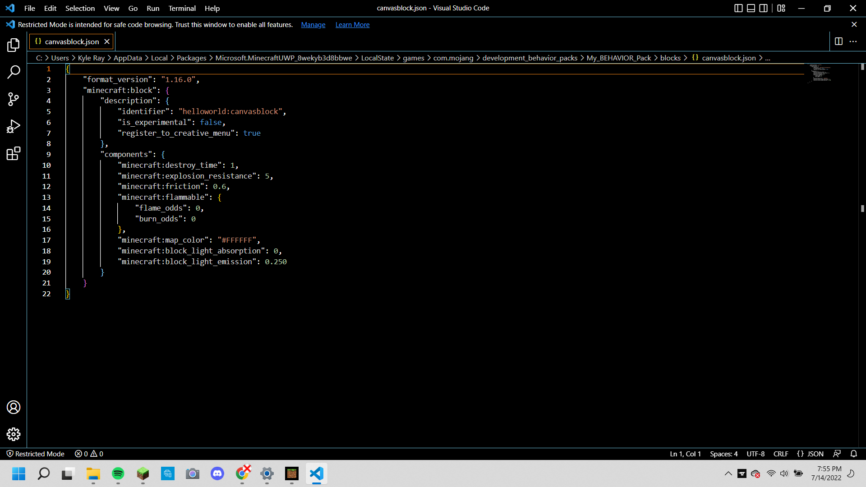This screenshot has height=487, width=866.
Task: Open the Explorer view in the Activity Bar
Action: (13, 45)
